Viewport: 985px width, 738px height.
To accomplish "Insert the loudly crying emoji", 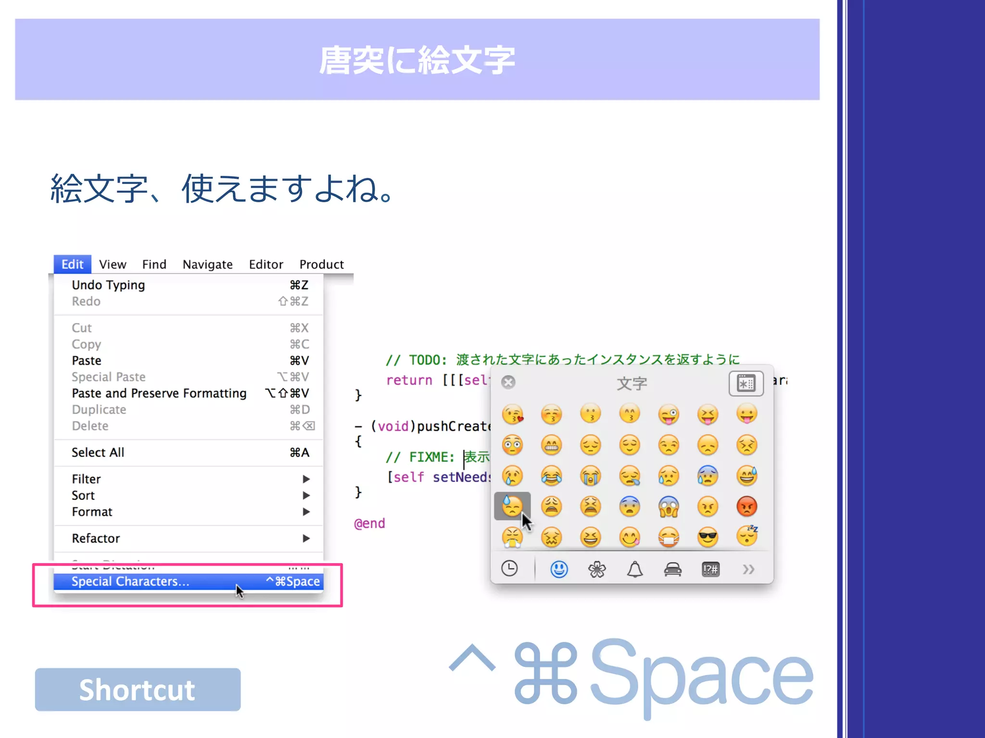I will (x=591, y=476).
